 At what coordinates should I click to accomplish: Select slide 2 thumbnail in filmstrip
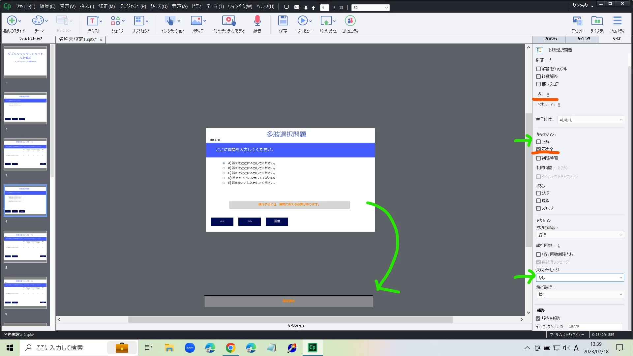[x=25, y=108]
